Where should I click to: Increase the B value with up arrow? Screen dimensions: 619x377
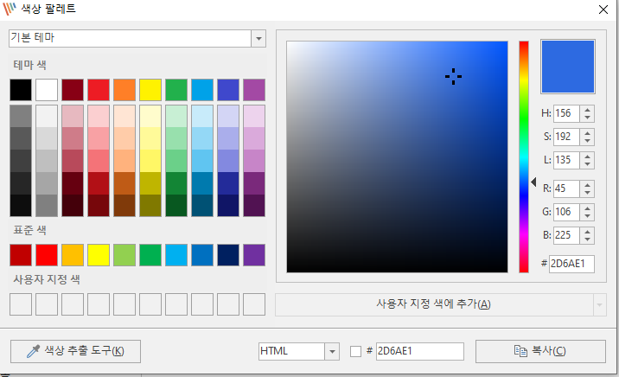tap(587, 232)
